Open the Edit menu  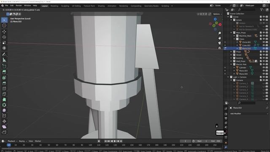12,5
